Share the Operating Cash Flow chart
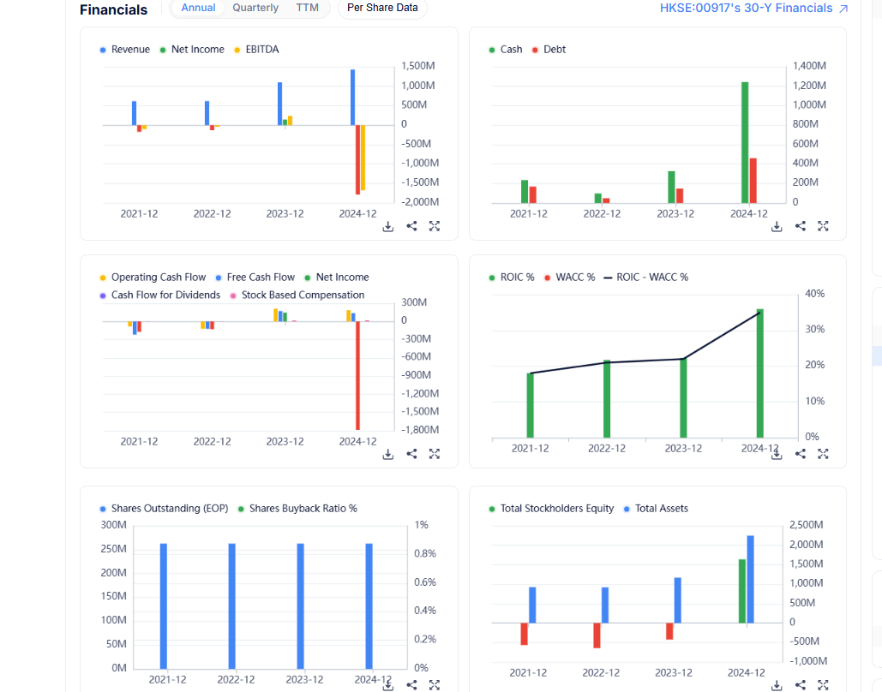 [x=411, y=454]
